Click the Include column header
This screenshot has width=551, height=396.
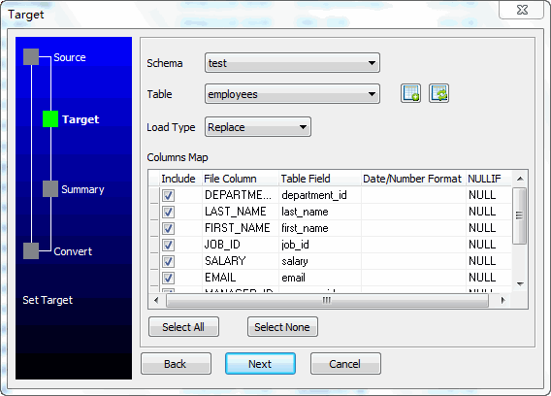click(x=180, y=179)
